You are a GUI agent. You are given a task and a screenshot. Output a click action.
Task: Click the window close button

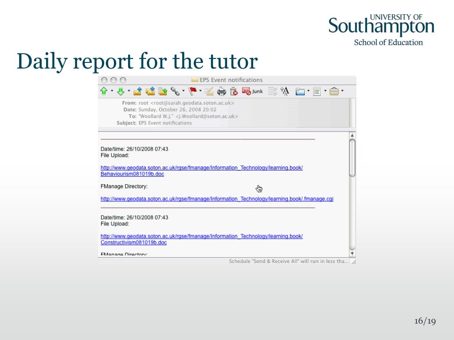104,80
